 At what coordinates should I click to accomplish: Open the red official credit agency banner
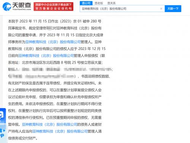pyautogui.click(x=54, y=6)
